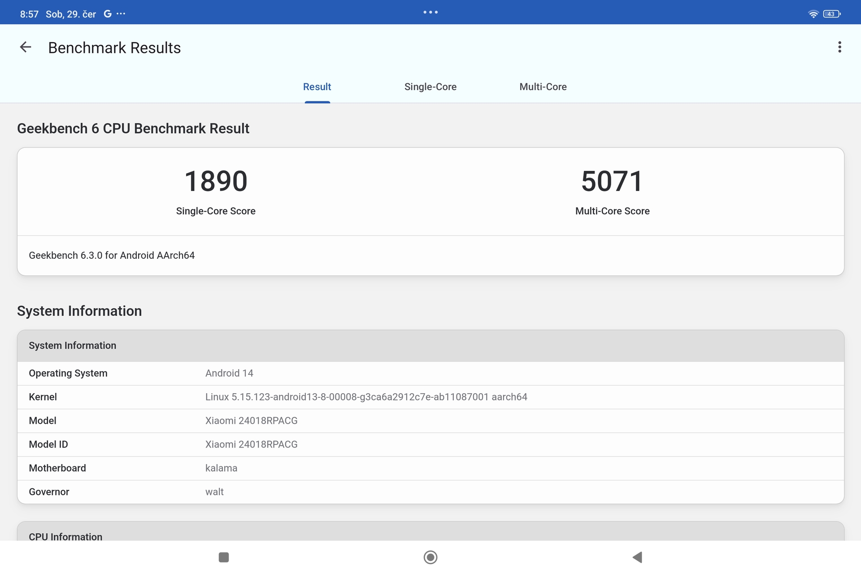
Task: Tap the Android home button
Action: click(x=430, y=557)
